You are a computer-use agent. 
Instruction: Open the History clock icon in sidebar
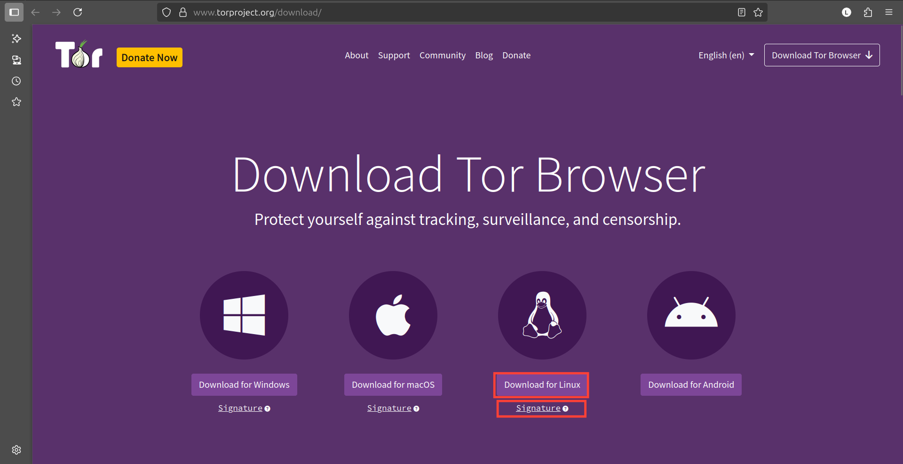click(x=16, y=81)
